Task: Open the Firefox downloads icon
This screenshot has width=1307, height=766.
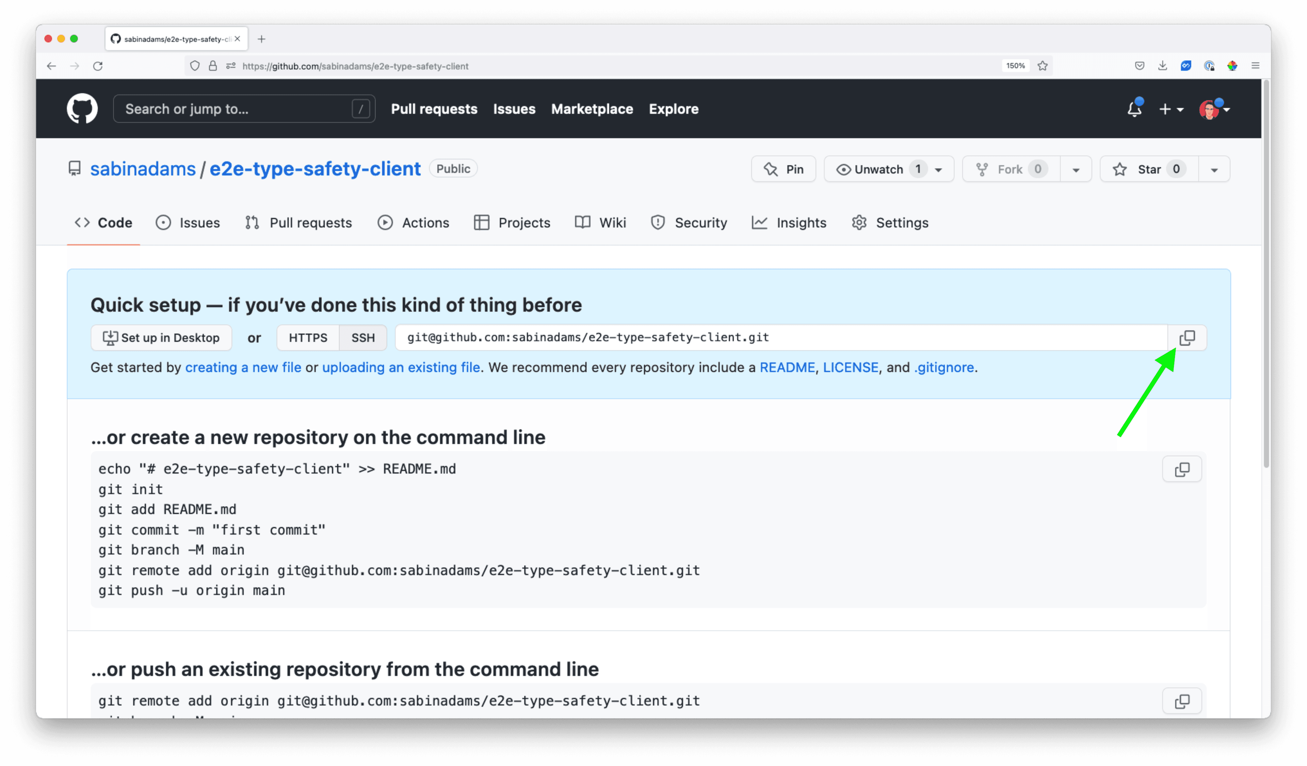Action: pyautogui.click(x=1162, y=66)
